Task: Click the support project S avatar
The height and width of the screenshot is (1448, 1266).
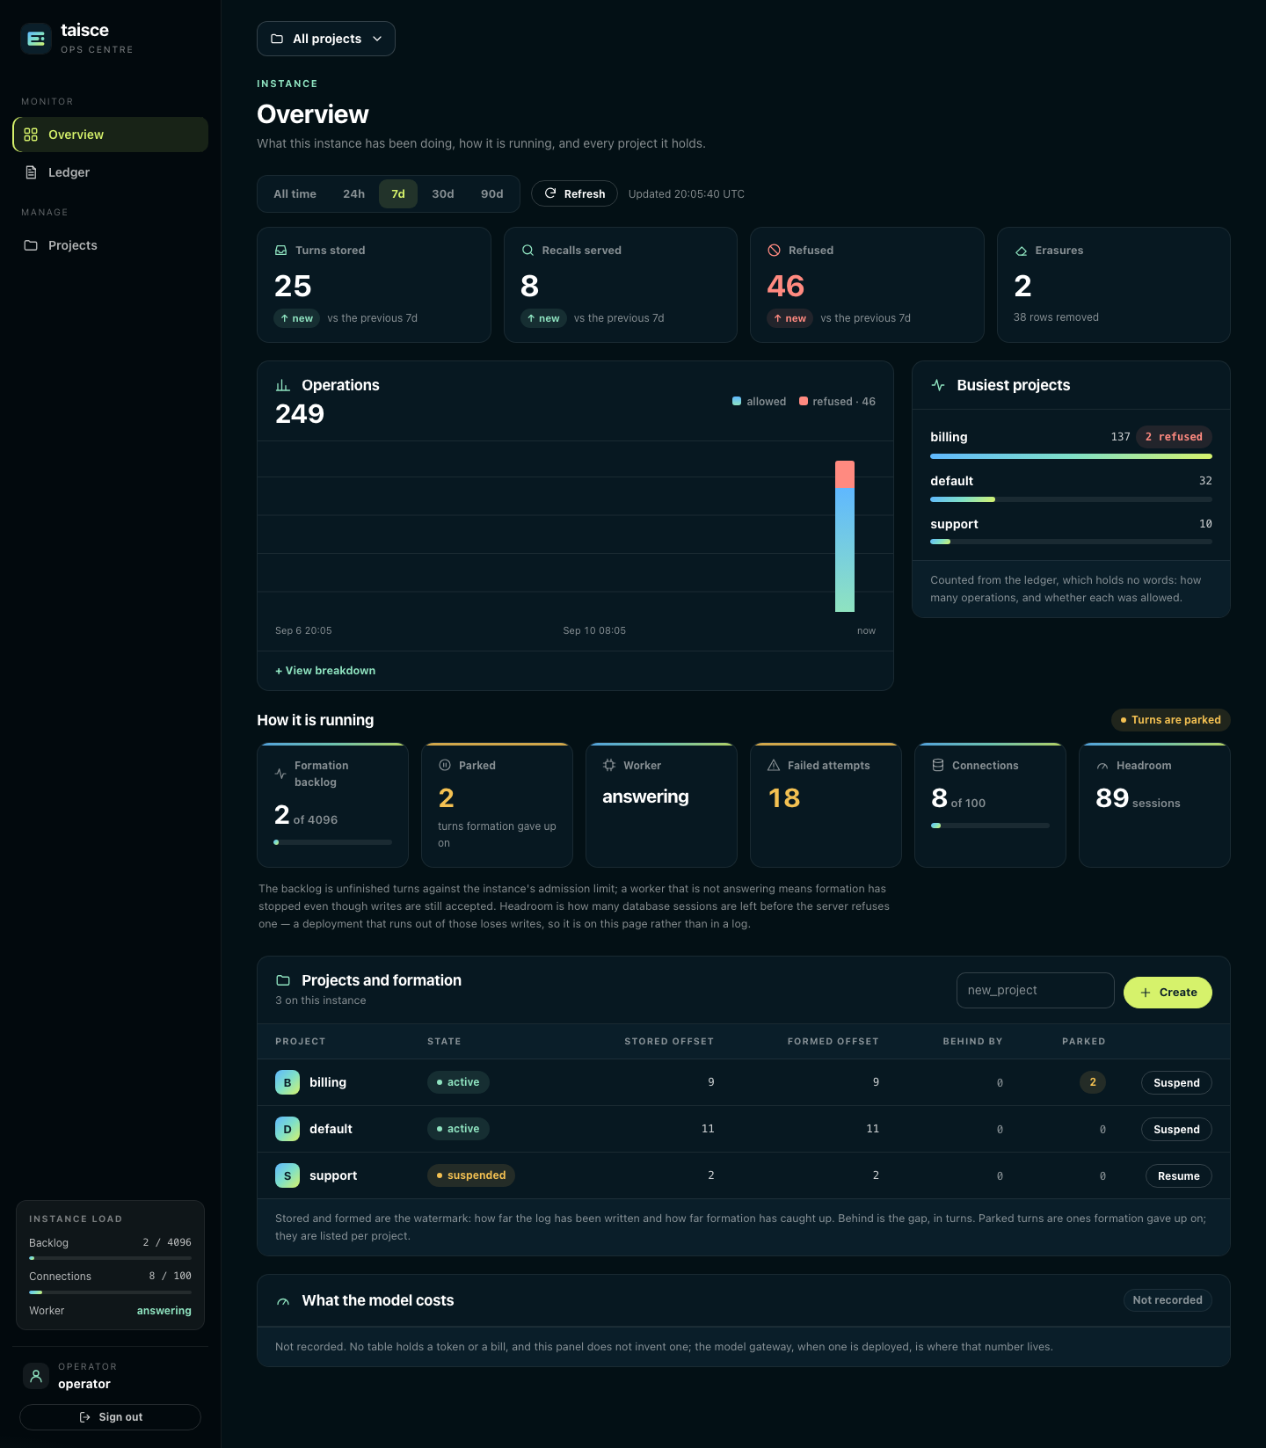Action: coord(287,1175)
